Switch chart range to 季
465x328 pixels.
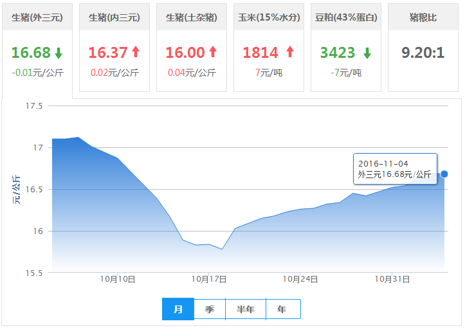(210, 309)
